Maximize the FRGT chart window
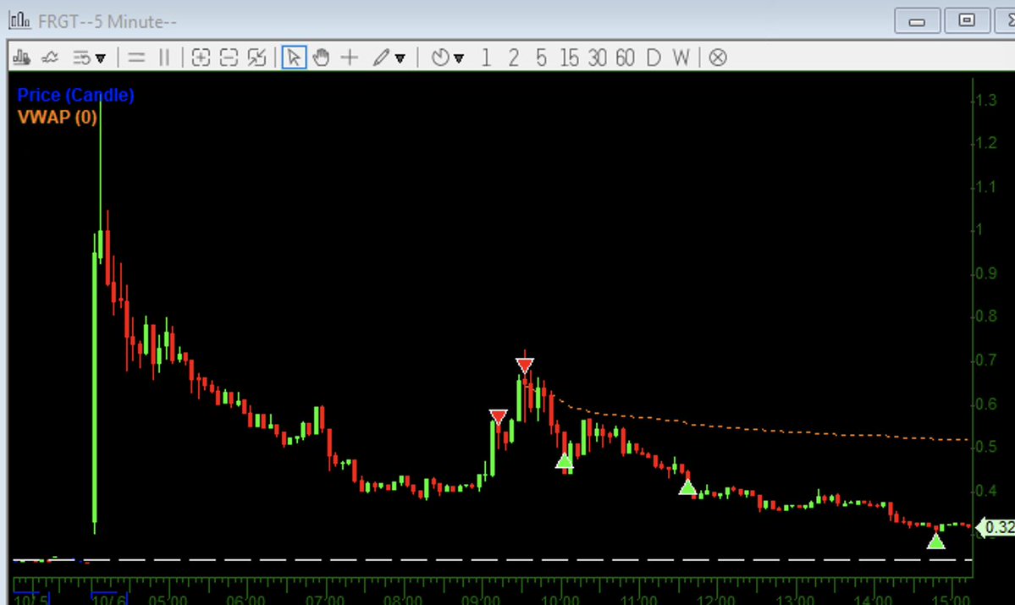1015x605 pixels. click(x=967, y=20)
